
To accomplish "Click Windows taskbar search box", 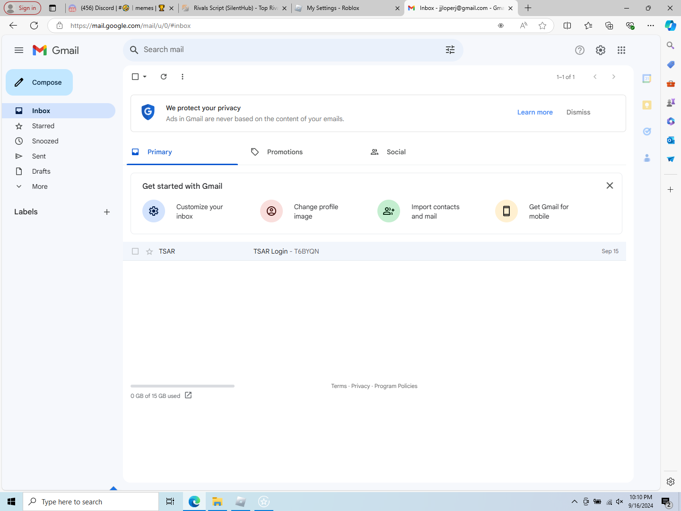I will click(x=91, y=502).
